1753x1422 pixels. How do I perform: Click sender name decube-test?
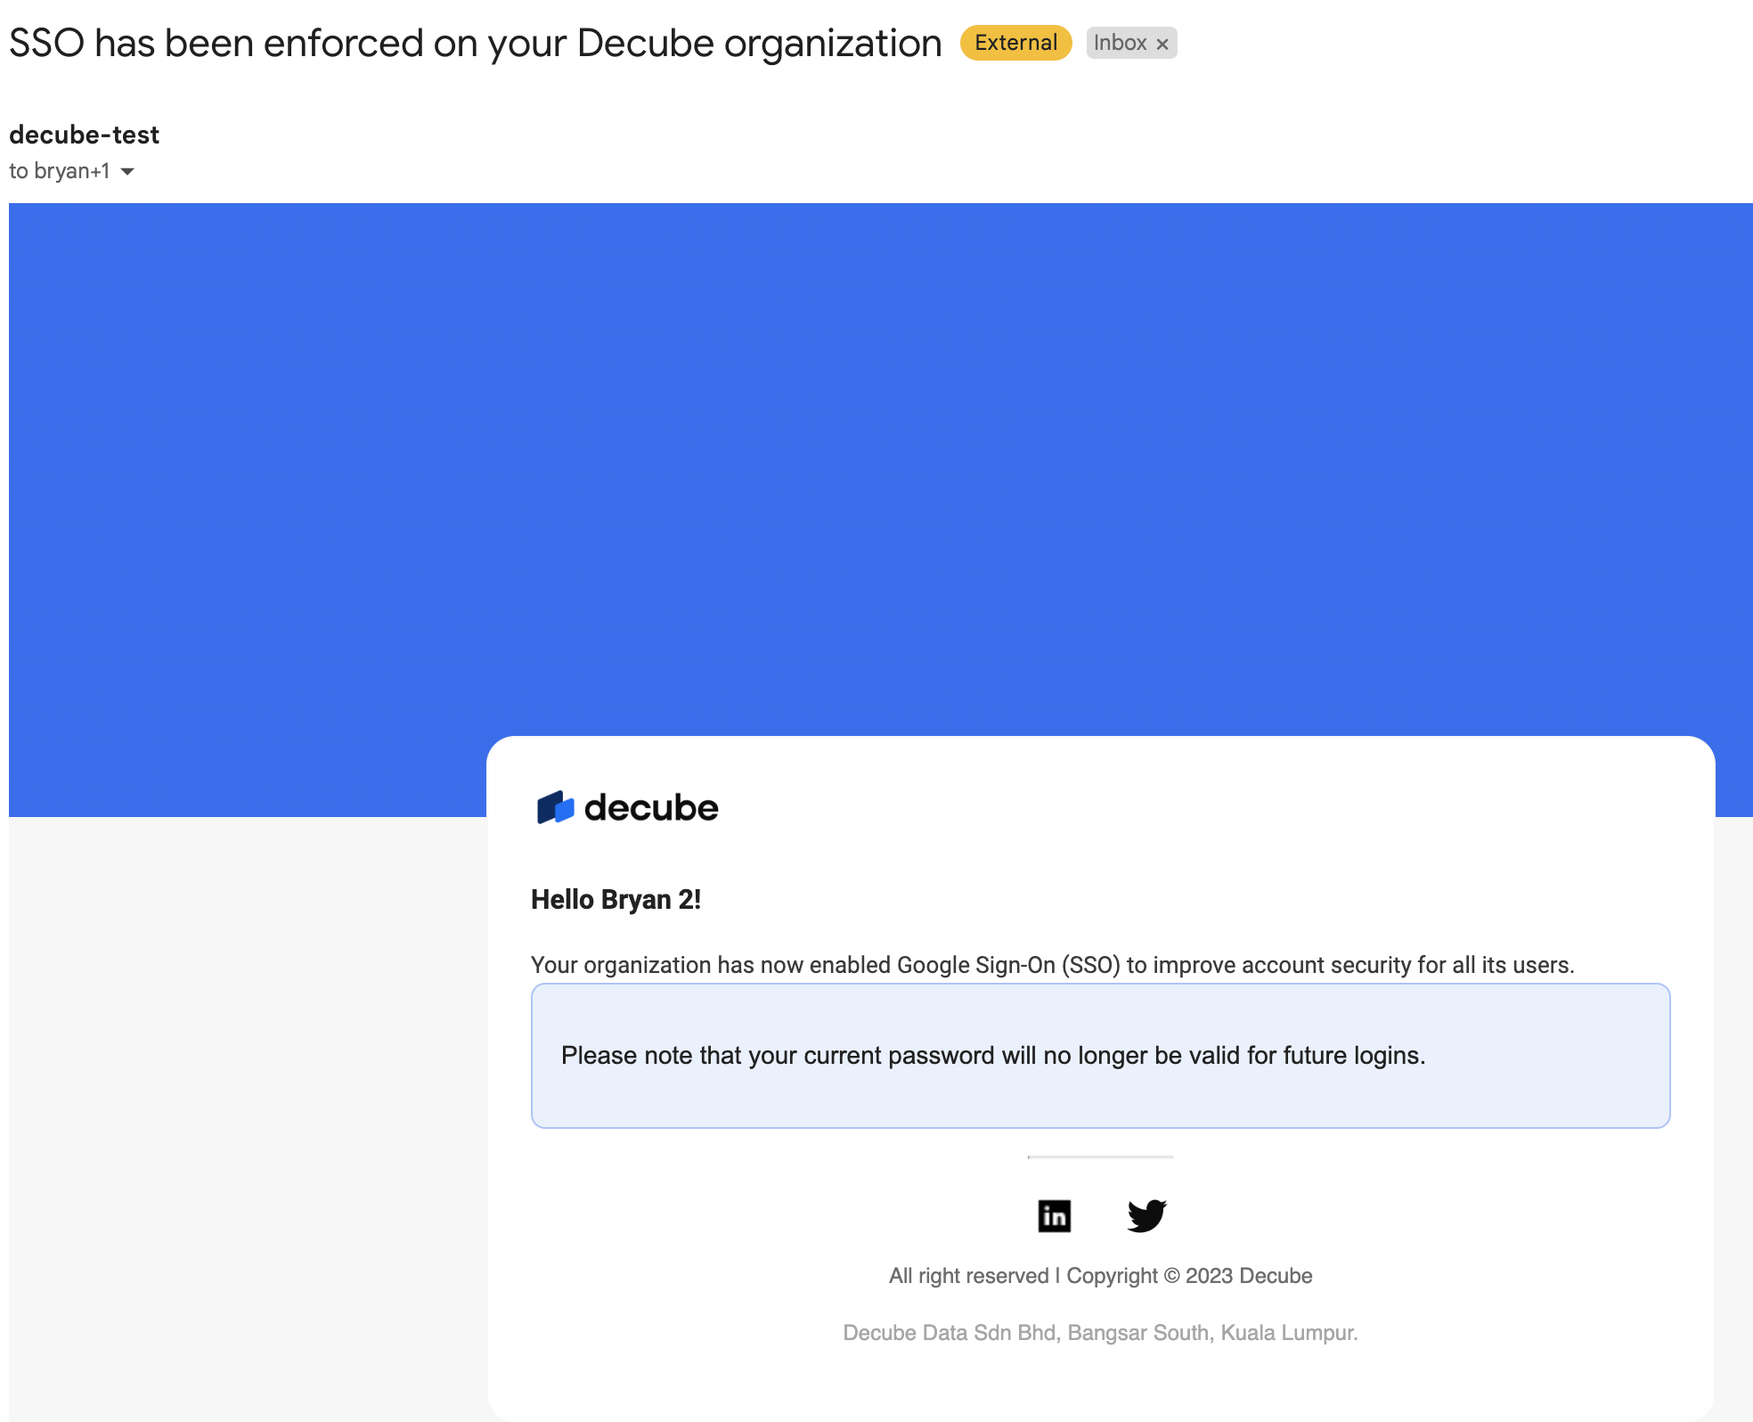[x=84, y=135]
